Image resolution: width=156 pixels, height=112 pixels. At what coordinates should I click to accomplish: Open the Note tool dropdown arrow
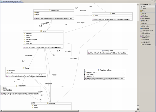tap(154, 11)
